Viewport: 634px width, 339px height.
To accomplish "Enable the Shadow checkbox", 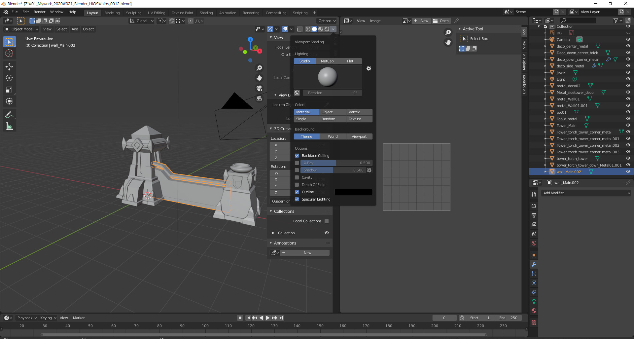I will point(297,170).
